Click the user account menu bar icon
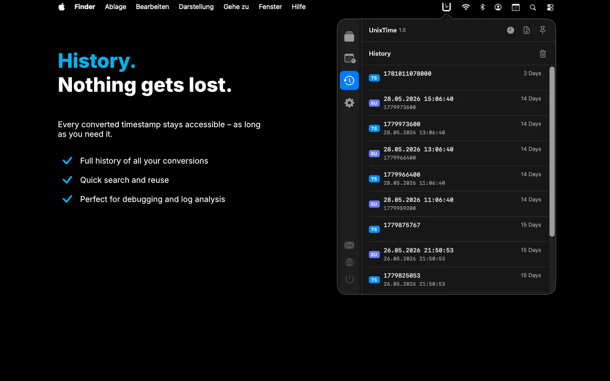The width and height of the screenshot is (610, 381). (x=498, y=7)
